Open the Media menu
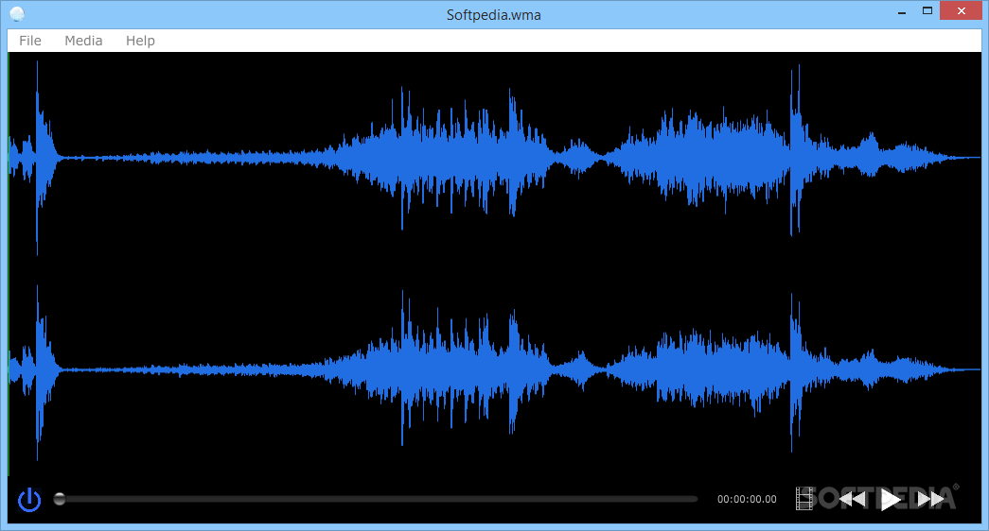Image resolution: width=989 pixels, height=531 pixels. (x=83, y=41)
